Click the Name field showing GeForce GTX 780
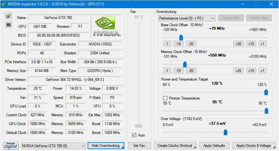This screenshot has height=151, width=279. [x=58, y=17]
